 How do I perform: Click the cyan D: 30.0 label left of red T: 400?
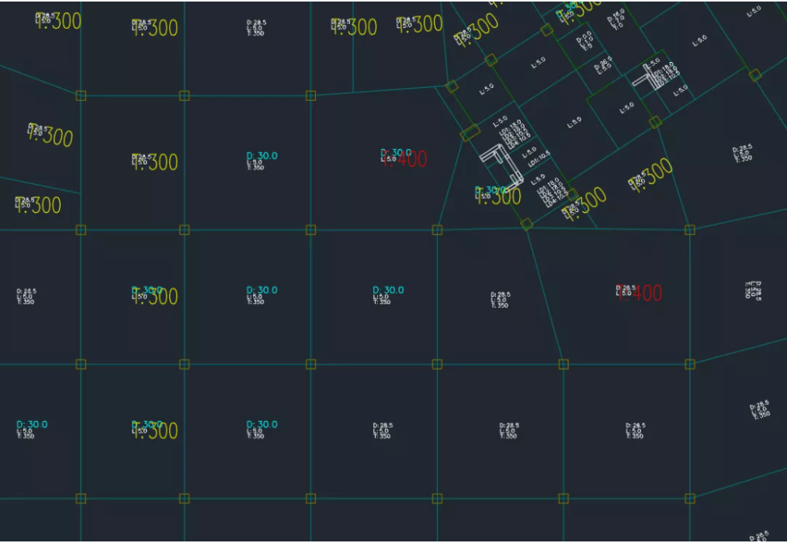click(262, 156)
